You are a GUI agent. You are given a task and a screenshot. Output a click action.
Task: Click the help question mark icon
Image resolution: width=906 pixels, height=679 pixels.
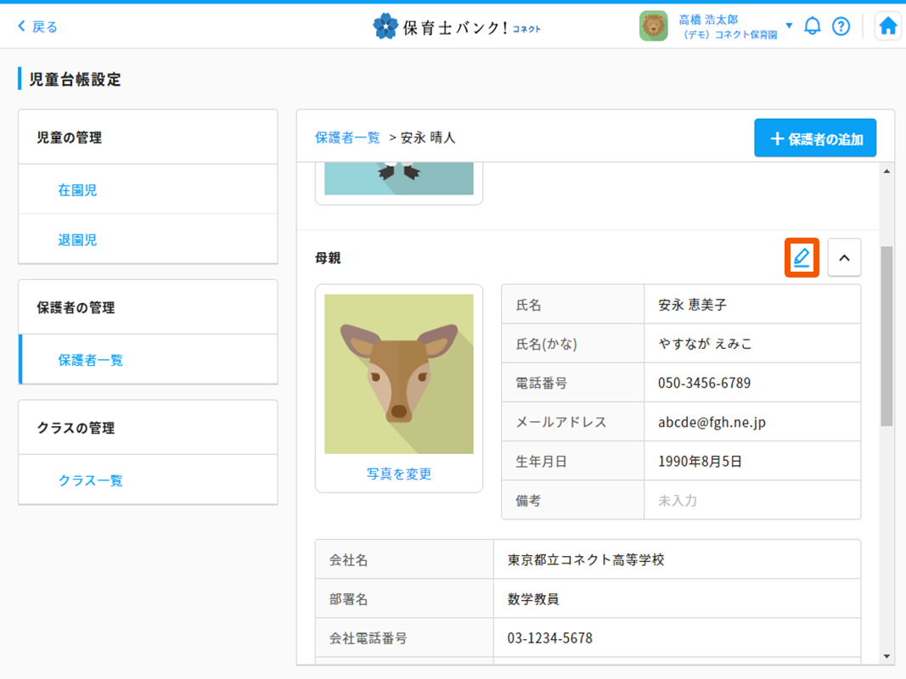tap(841, 26)
